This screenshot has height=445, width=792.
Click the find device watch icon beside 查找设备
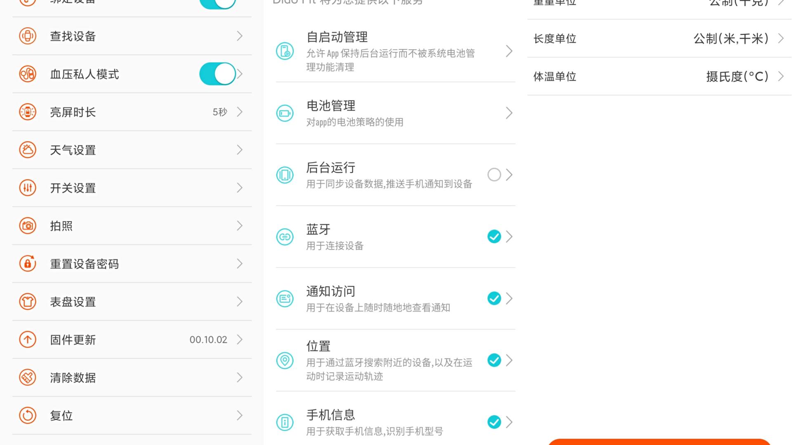(x=27, y=36)
